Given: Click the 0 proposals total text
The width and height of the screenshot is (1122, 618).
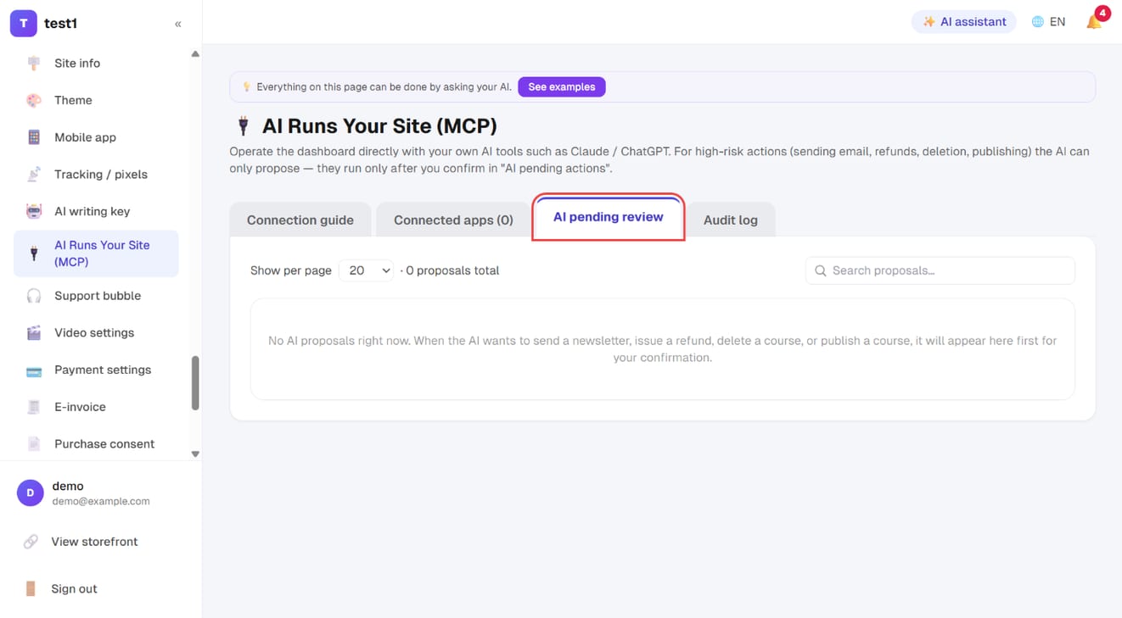Looking at the screenshot, I should click(x=452, y=270).
